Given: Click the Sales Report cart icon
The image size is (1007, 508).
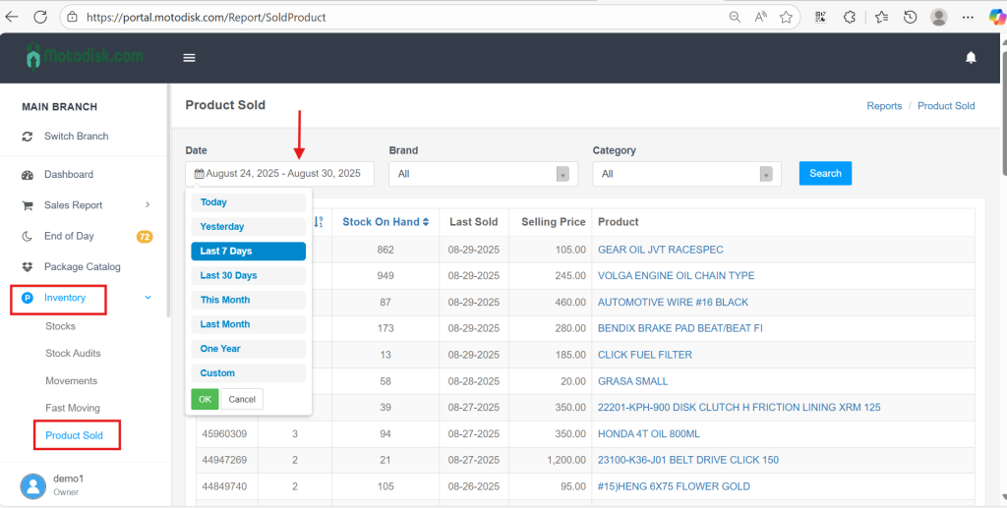Looking at the screenshot, I should 28,205.
